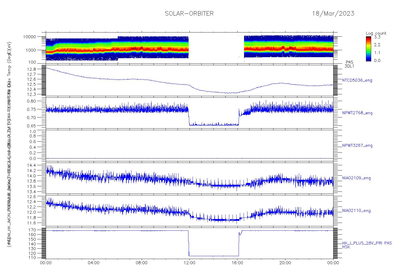Click the NIA02109_eng series label

pyautogui.click(x=356, y=178)
